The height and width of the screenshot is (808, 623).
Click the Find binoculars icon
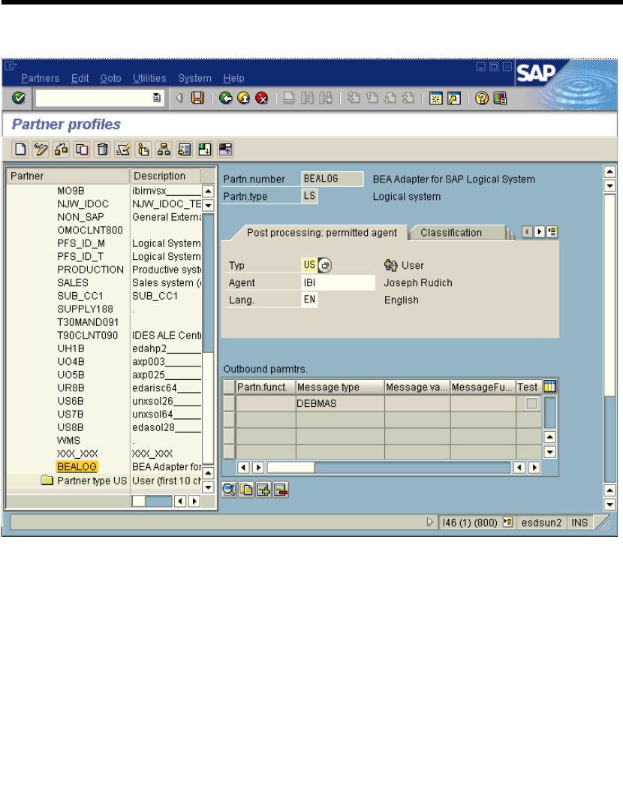pos(308,98)
